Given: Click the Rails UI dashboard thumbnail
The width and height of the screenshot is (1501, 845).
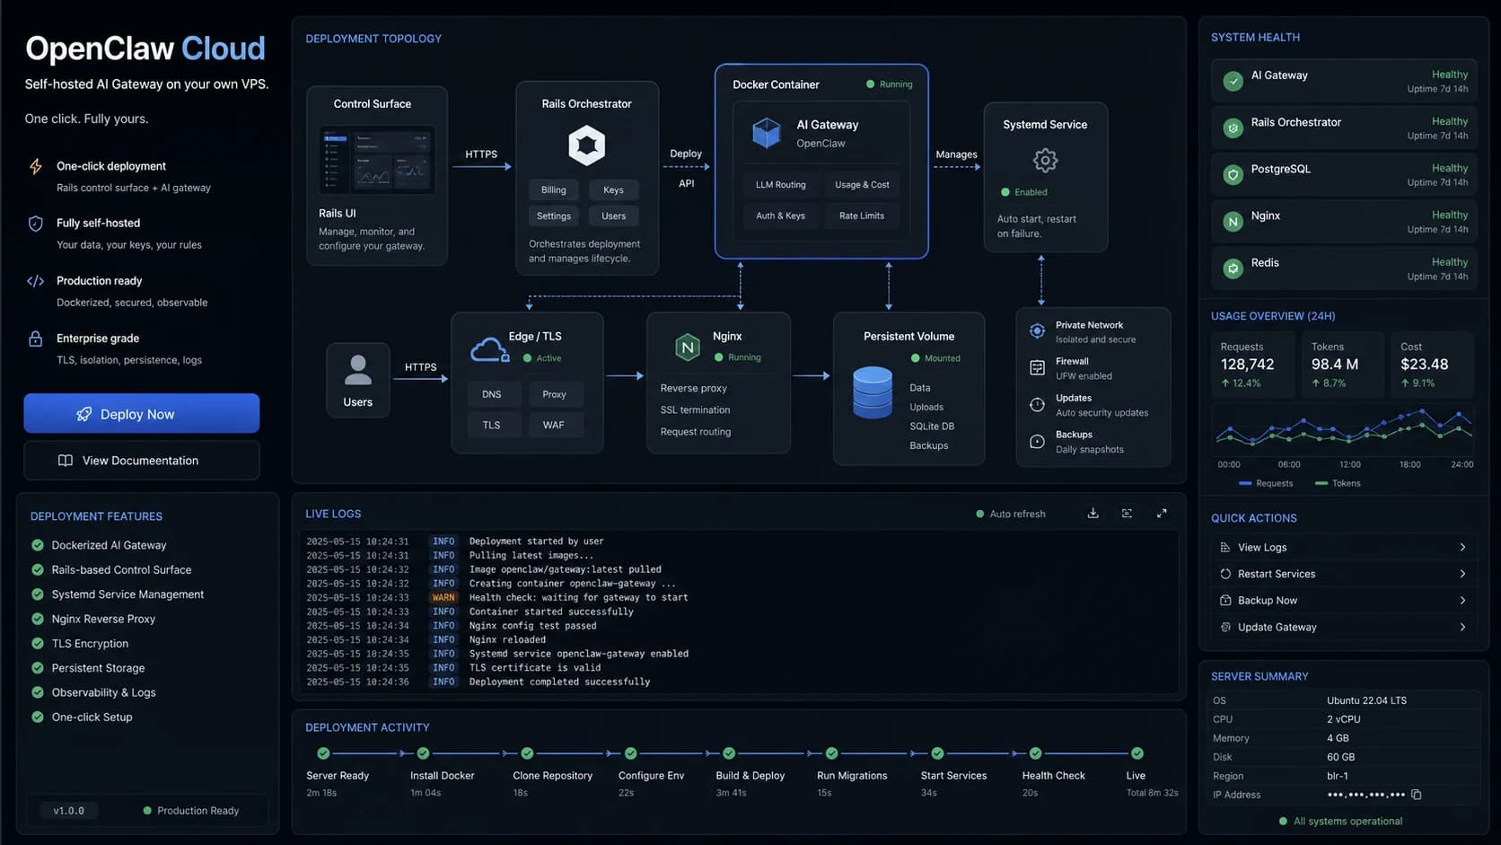Looking at the screenshot, I should [x=377, y=160].
